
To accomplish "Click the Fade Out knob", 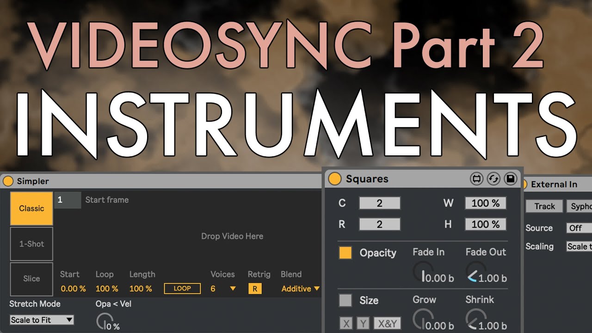I will (475, 272).
